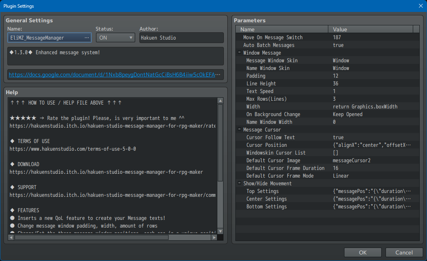Image resolution: width=427 pixels, height=261 pixels.
Task: Select the Name Window Skin parameter
Action: pyautogui.click(x=328, y=68)
